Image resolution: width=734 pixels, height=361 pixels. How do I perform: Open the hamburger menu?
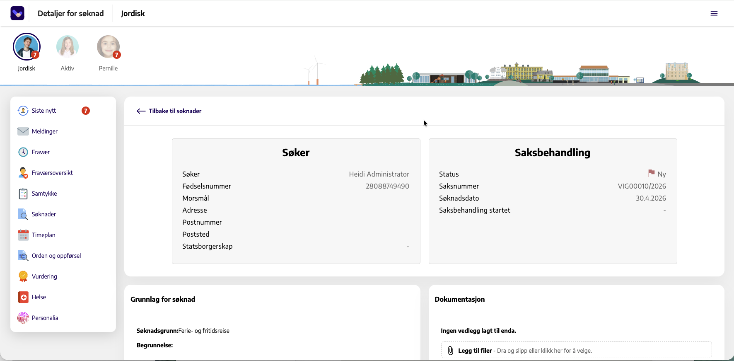[x=714, y=13]
